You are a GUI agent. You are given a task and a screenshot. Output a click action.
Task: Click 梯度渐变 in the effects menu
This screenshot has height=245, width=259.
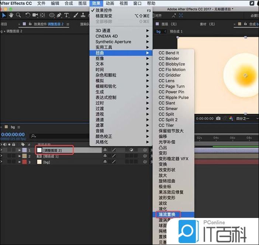point(104,16)
